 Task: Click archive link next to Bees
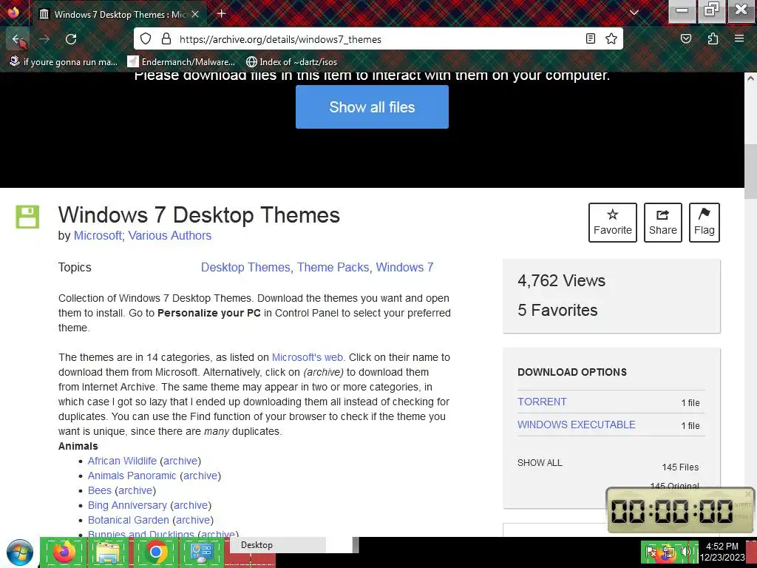[136, 491]
